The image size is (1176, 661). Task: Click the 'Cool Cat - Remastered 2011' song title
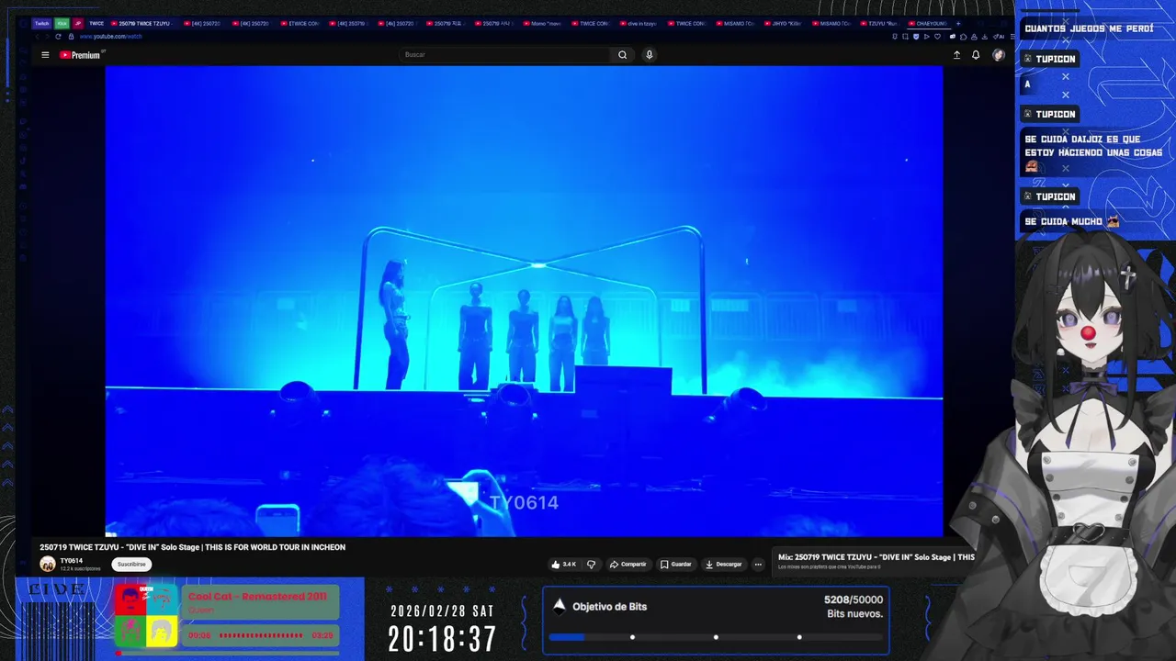pos(257,597)
